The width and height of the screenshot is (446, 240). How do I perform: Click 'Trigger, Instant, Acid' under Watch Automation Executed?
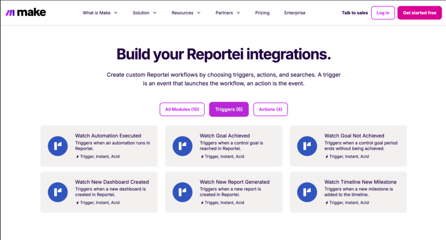point(100,157)
